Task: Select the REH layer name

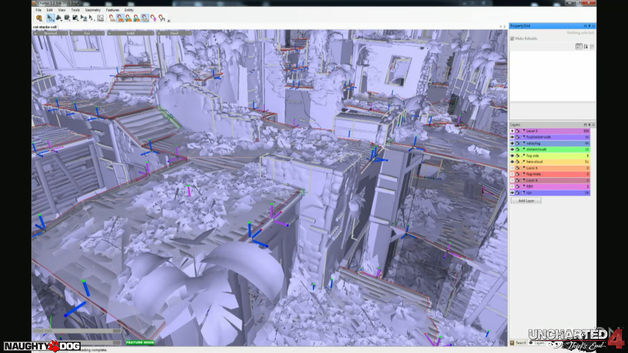Action: 529,187
